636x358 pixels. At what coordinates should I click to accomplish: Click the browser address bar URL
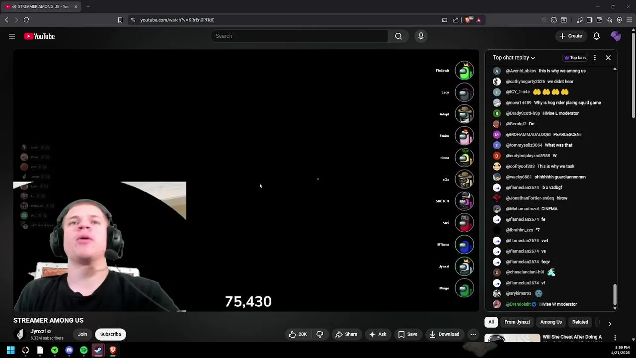[177, 20]
